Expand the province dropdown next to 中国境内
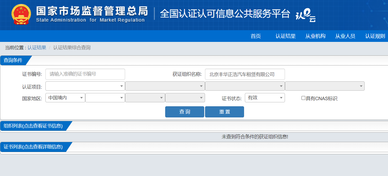388x176 pixels. click(105, 98)
